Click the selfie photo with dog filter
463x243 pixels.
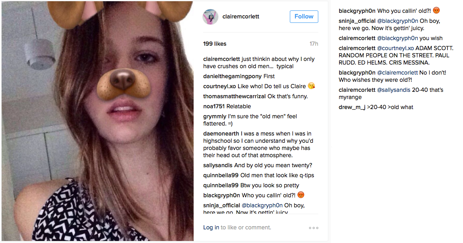(97, 121)
